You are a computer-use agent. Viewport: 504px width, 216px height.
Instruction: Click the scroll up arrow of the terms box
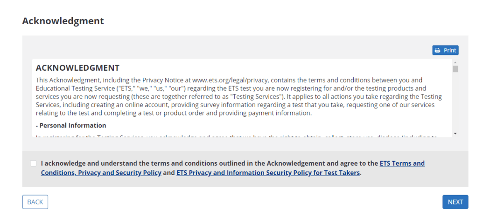[x=455, y=62]
